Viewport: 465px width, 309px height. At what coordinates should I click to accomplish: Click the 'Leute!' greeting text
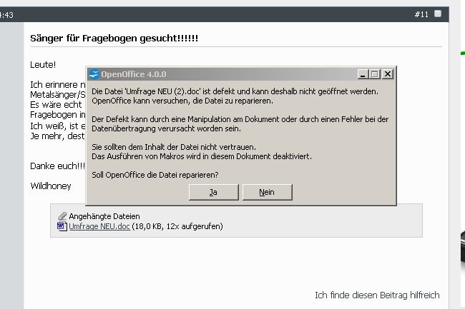[43, 65]
